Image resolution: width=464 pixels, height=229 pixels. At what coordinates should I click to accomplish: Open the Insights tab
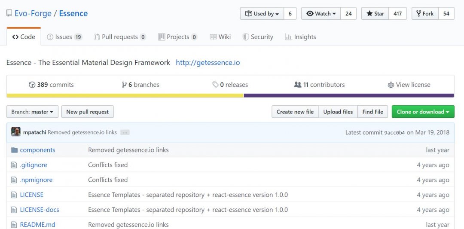(x=300, y=37)
